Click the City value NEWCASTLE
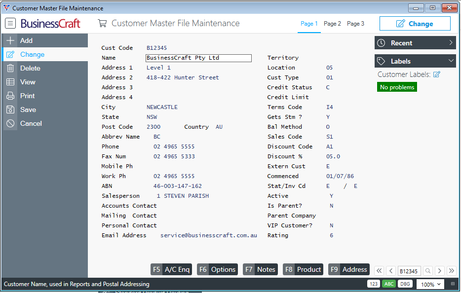The image size is (461, 293). click(x=162, y=107)
